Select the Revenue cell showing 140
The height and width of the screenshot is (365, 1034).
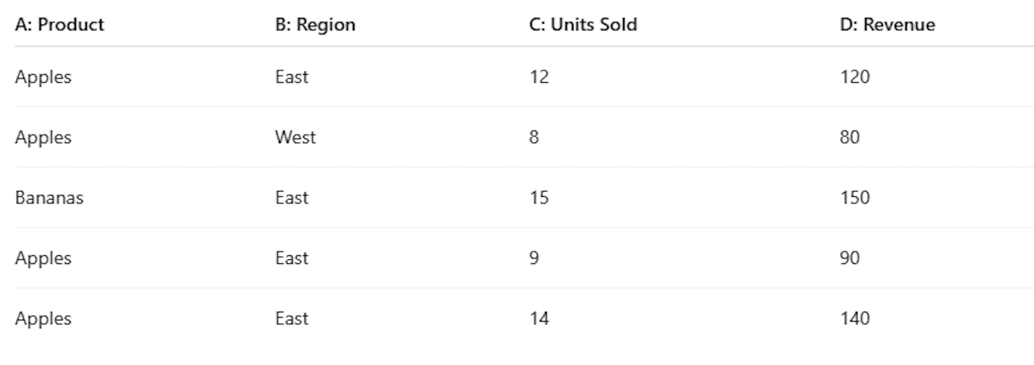pos(855,319)
